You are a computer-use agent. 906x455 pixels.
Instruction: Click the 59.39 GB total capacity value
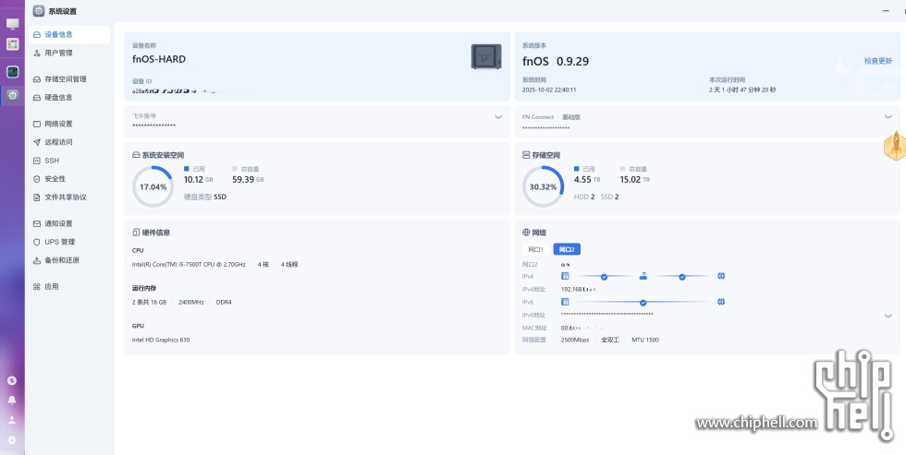(x=248, y=179)
